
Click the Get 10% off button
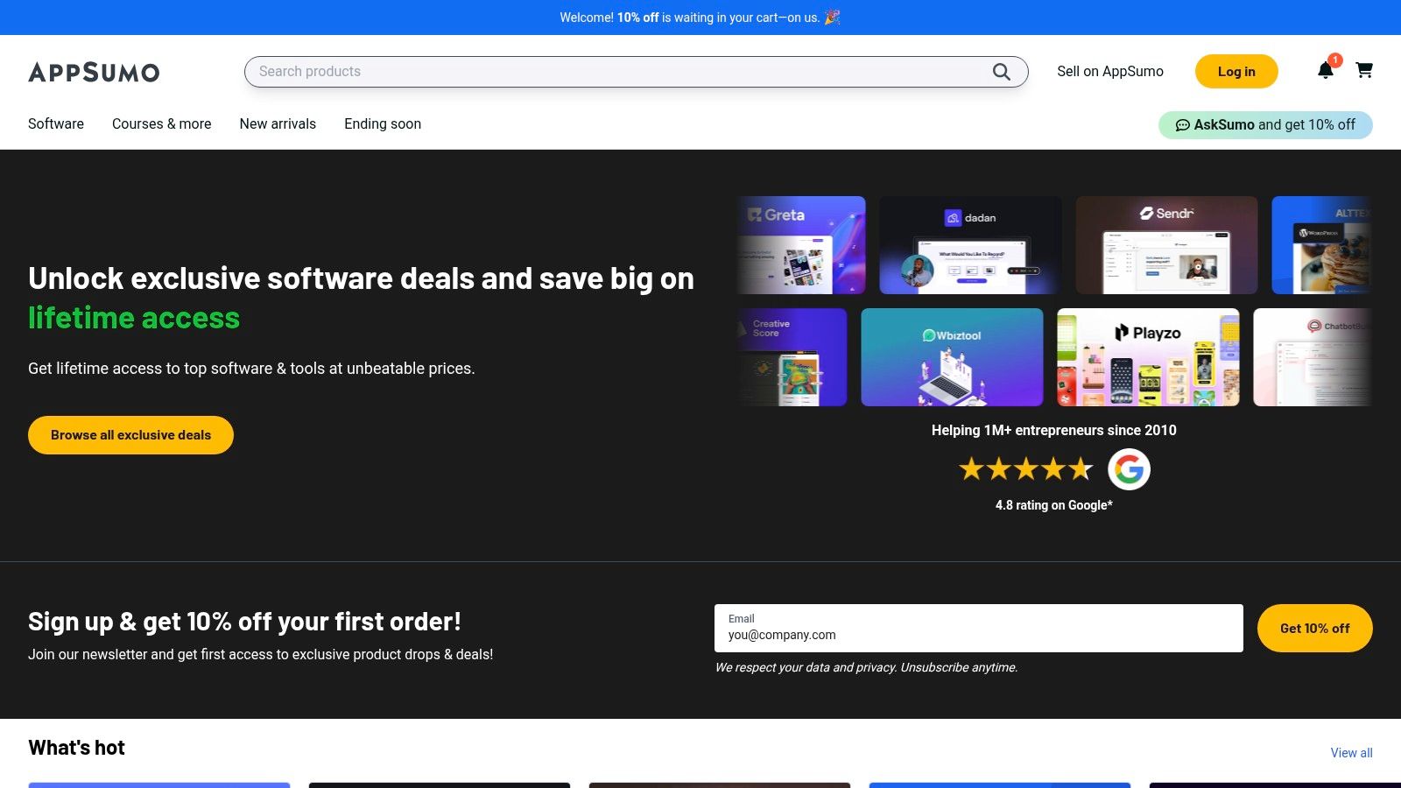tap(1314, 628)
